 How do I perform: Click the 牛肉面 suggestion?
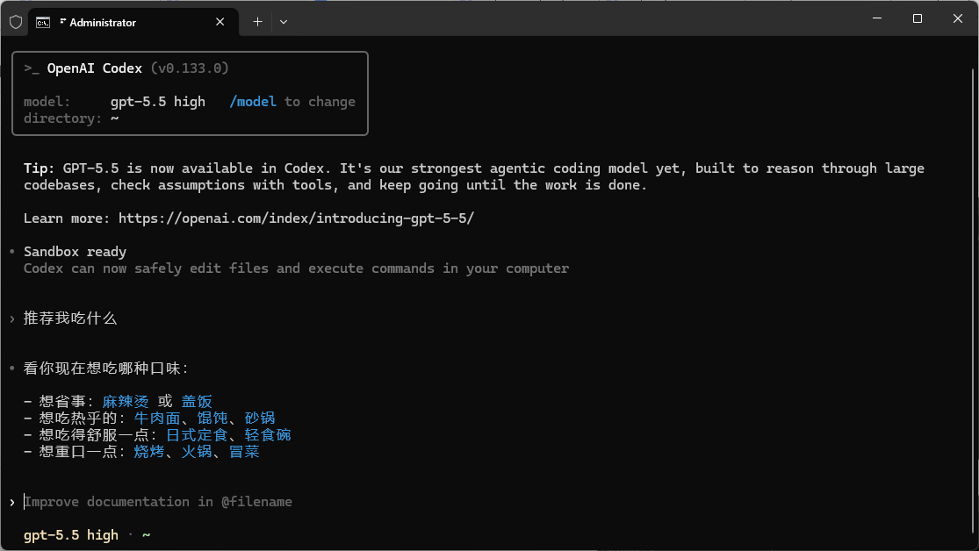(x=157, y=419)
